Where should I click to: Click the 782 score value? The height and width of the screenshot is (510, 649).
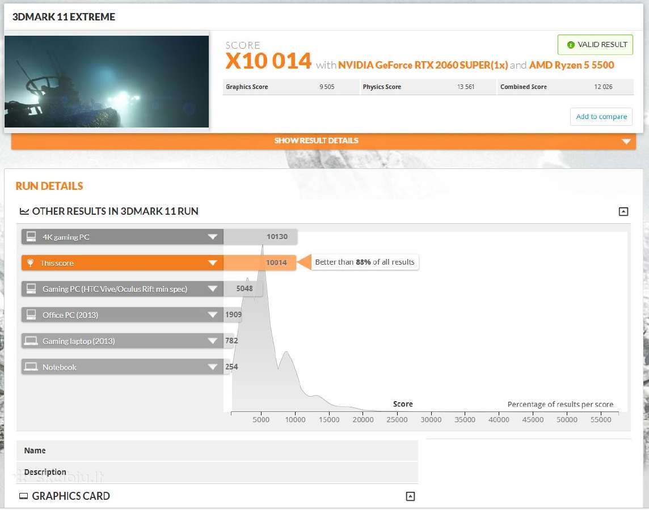pos(231,341)
